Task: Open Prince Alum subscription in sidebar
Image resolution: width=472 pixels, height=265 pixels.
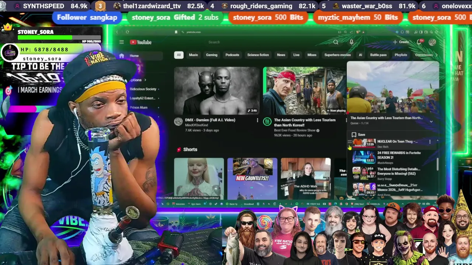Action: 139,107
